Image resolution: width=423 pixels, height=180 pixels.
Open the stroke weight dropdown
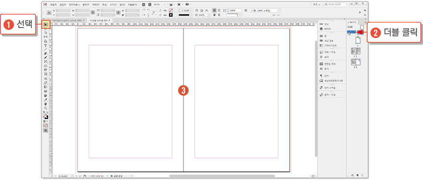click(191, 11)
